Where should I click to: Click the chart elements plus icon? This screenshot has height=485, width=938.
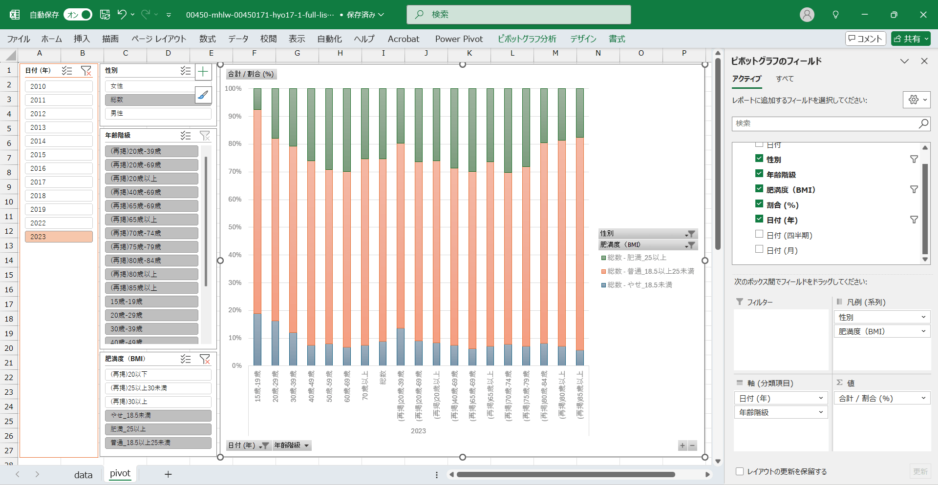[x=203, y=72]
